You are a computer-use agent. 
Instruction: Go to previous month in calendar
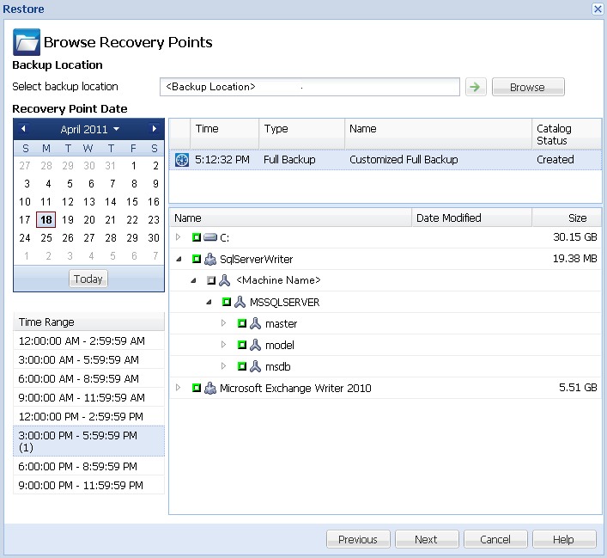(x=23, y=129)
